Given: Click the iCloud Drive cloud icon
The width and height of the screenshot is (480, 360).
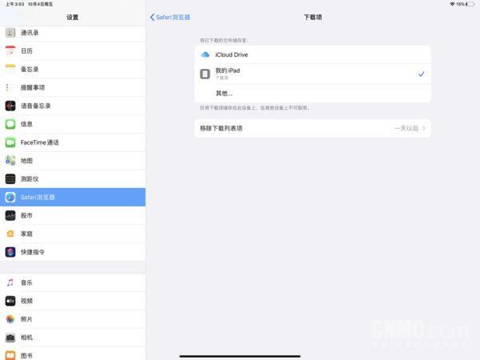Looking at the screenshot, I should click(x=205, y=54).
